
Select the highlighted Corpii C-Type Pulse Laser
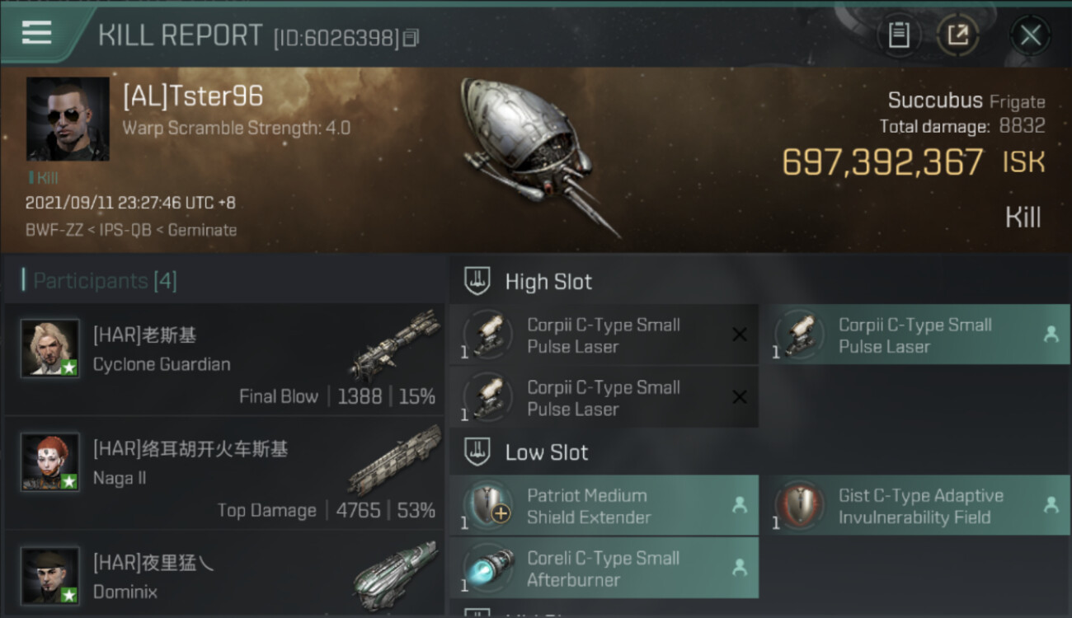point(914,335)
